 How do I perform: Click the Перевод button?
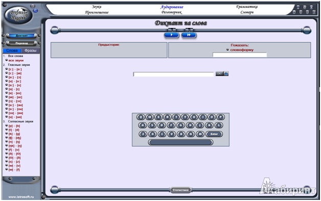(x=21, y=43)
